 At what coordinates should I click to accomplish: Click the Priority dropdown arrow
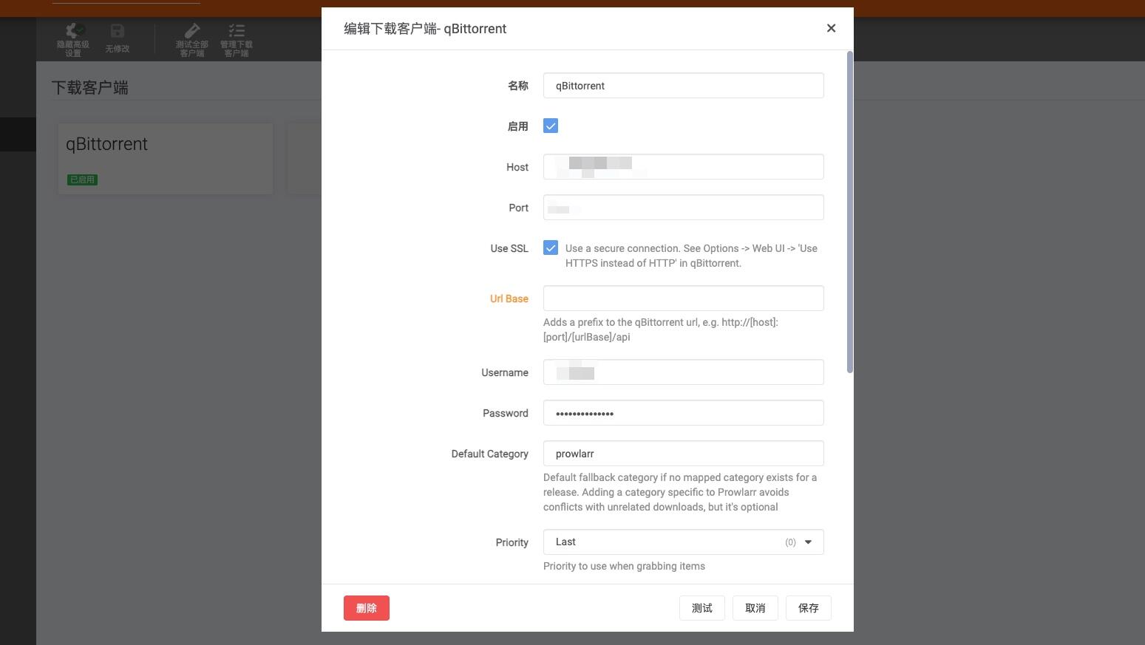point(808,542)
